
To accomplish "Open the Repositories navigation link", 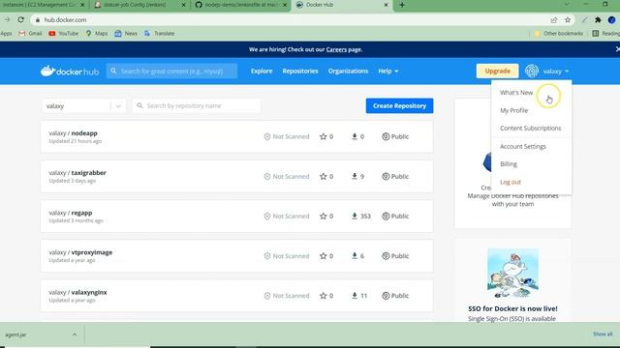I will point(300,71).
